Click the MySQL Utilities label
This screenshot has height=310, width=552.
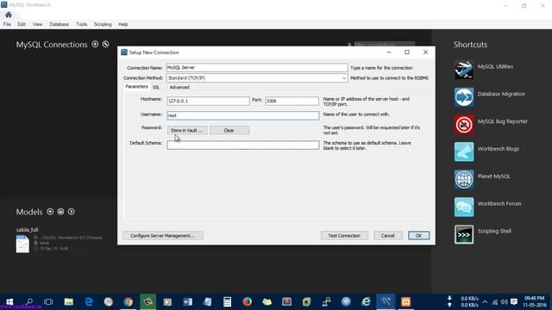tap(495, 66)
